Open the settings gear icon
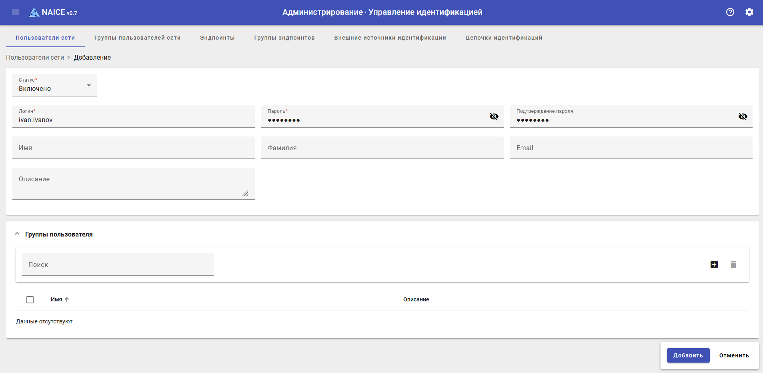 point(749,12)
